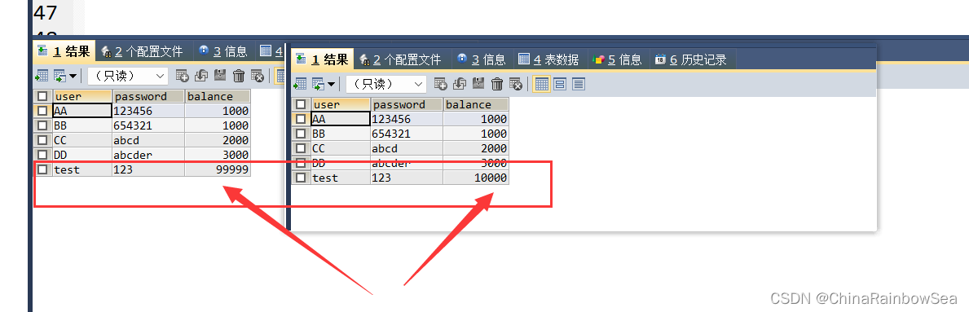
Task: Check the BB row checkbox in right window
Action: pyautogui.click(x=301, y=134)
